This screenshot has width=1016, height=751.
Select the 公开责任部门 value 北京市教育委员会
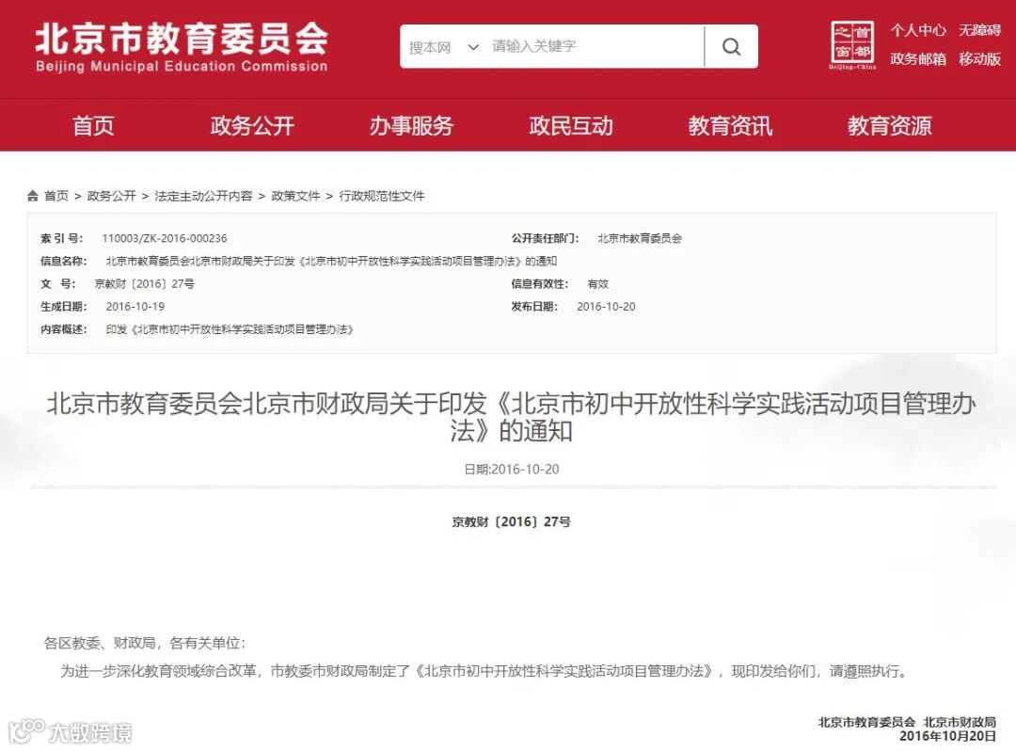coord(640,238)
